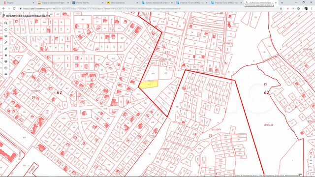Select the pencil drawing tool
315x177 pixels.
pyautogui.click(x=6, y=43)
